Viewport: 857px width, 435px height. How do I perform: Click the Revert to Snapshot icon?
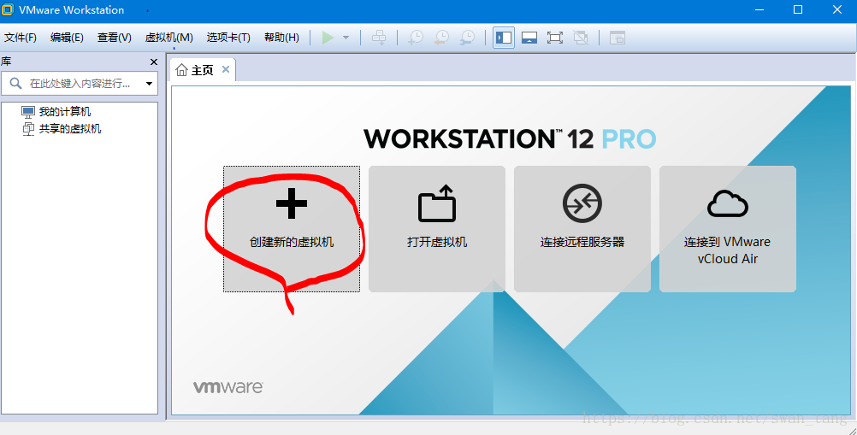[441, 38]
